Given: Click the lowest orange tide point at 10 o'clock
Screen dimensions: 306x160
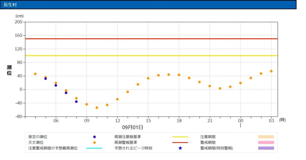Looking at the screenshot, I should (97, 107).
